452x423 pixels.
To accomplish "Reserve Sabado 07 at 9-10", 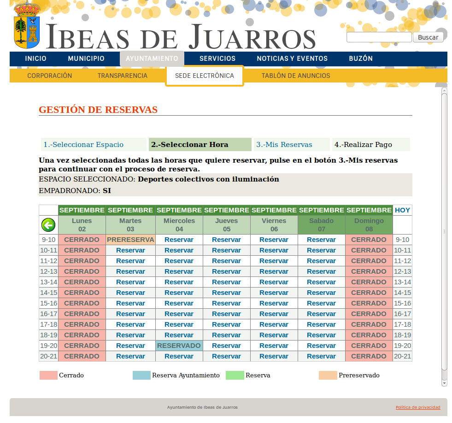I will [x=322, y=240].
